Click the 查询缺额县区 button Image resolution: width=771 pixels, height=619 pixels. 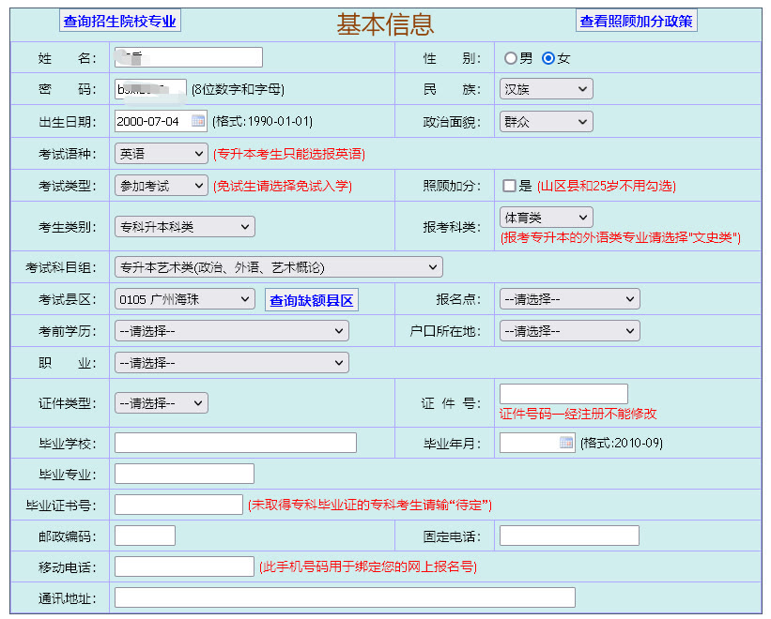[x=311, y=300]
